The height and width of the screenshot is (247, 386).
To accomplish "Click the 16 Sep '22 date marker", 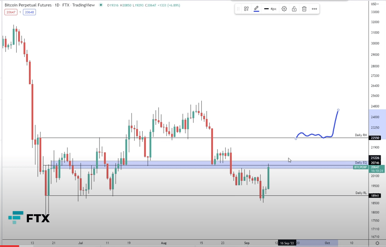I will 287,243.
